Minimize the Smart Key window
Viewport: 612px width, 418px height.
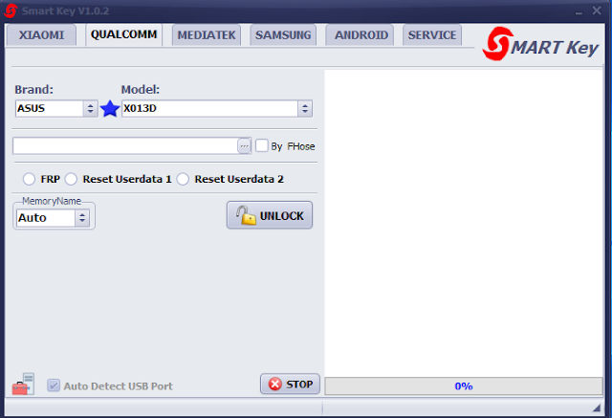tap(579, 11)
